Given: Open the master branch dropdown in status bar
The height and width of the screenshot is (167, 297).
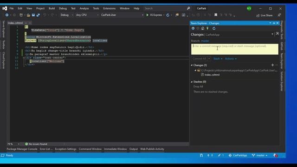Looking at the screenshot, I should 259,155.
